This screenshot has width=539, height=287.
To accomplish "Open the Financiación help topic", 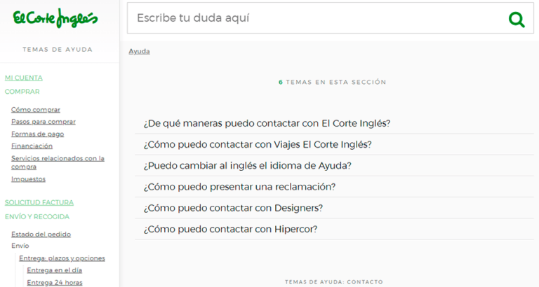I will point(32,146).
